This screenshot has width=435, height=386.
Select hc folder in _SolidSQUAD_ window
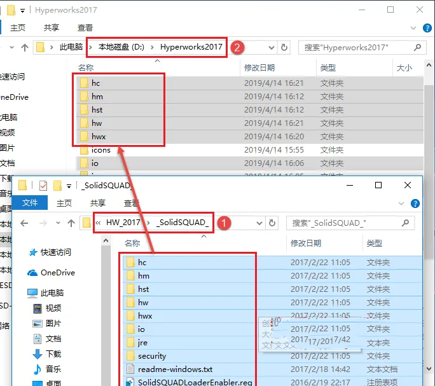pos(272,262)
